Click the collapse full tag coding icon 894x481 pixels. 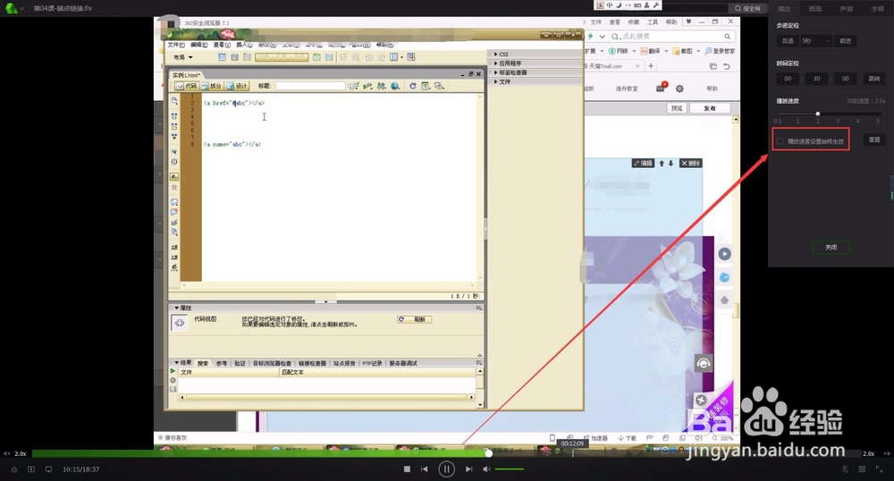coord(174,115)
